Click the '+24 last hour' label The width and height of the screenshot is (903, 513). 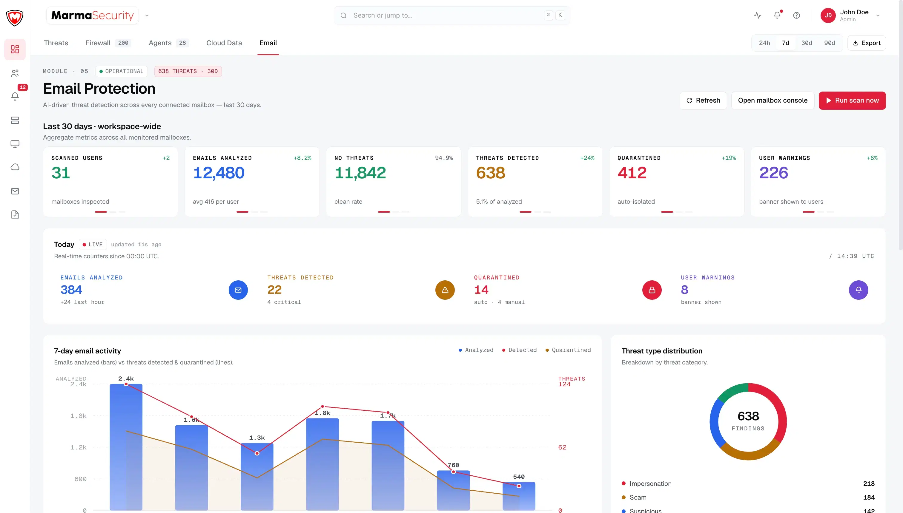click(82, 302)
